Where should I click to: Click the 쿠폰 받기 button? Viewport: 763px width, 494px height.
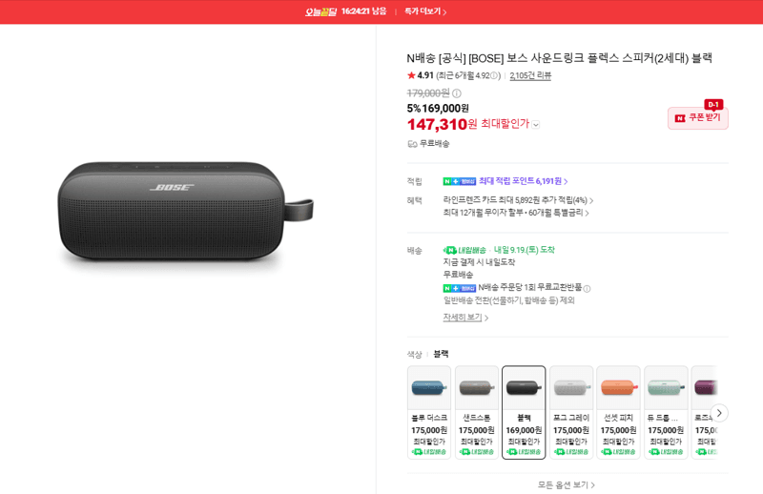(x=698, y=118)
